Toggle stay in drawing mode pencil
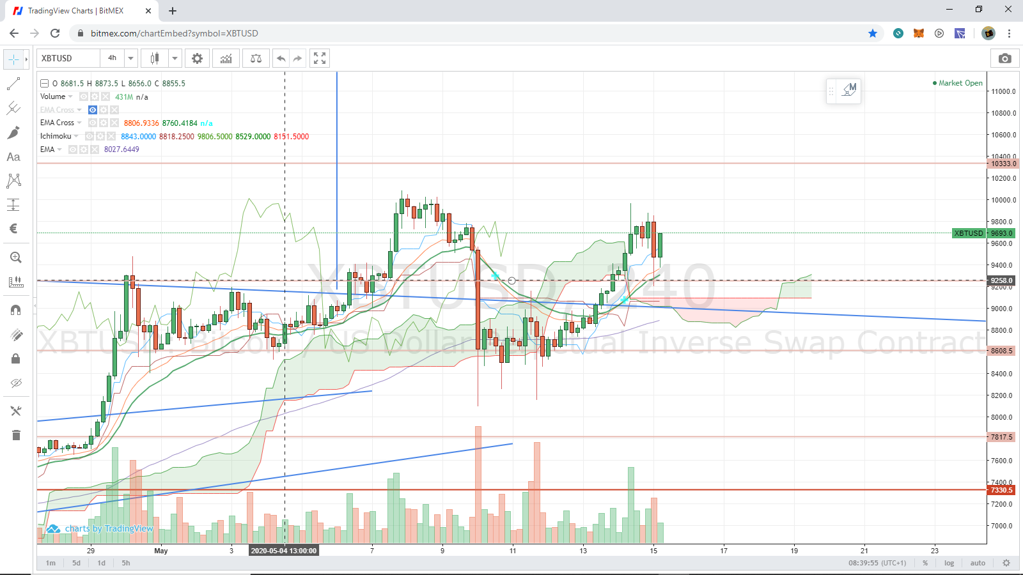 [16, 334]
